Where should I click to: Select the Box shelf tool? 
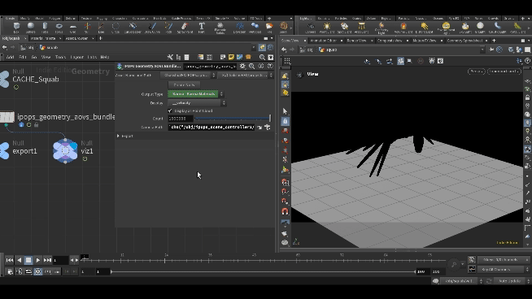[x=16, y=27]
